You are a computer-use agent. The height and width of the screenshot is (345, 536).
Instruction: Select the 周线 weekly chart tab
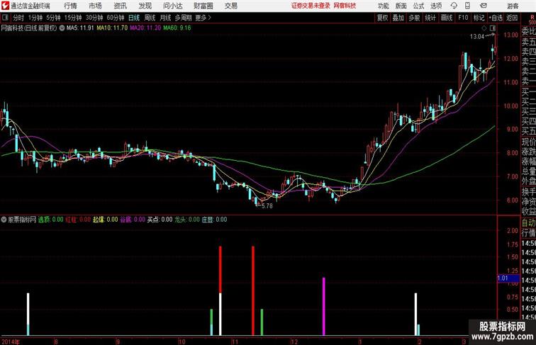point(150,18)
